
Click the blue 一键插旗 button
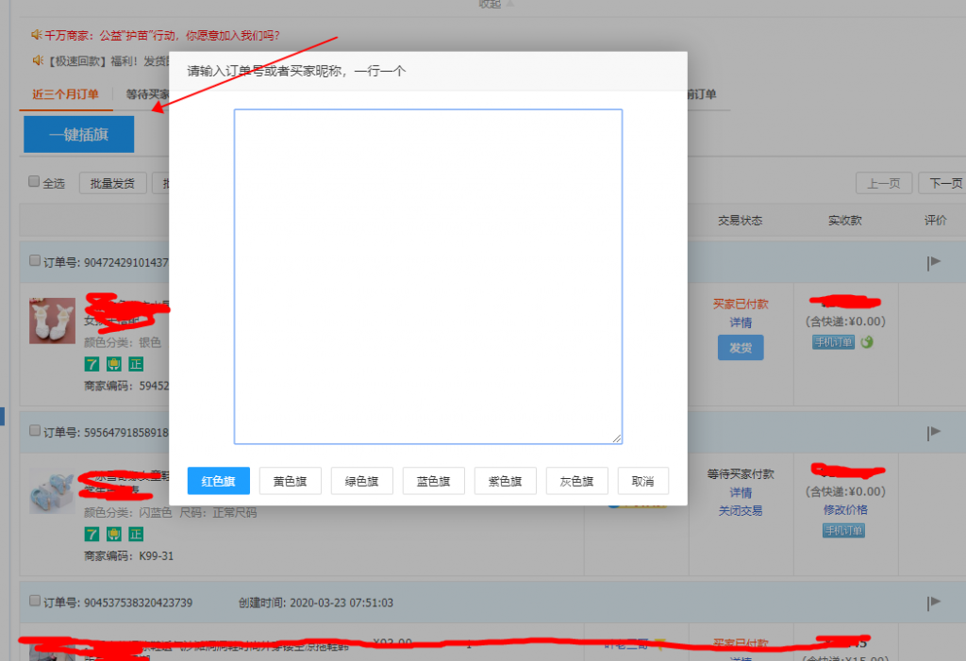point(79,134)
